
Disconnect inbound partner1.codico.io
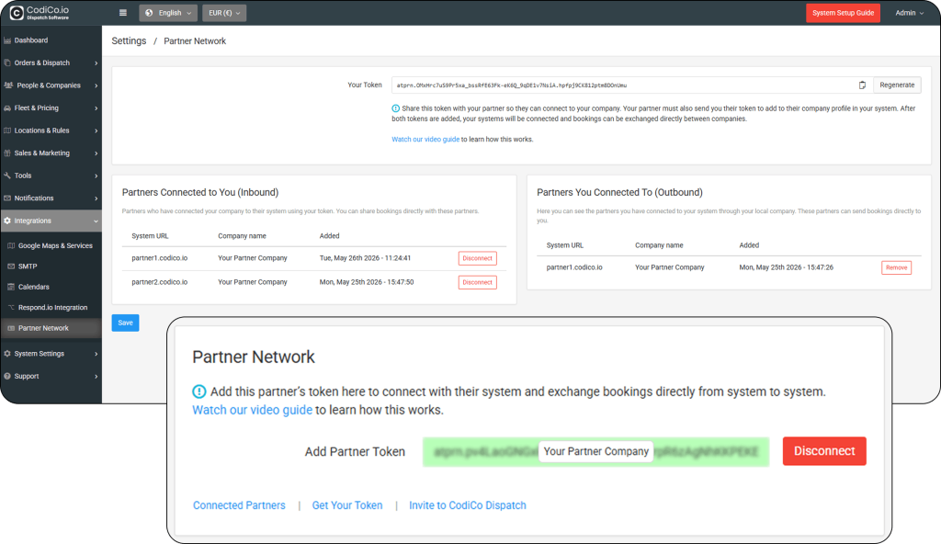pyautogui.click(x=477, y=258)
